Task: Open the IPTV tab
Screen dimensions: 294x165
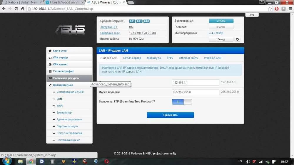Action: (x=170, y=58)
